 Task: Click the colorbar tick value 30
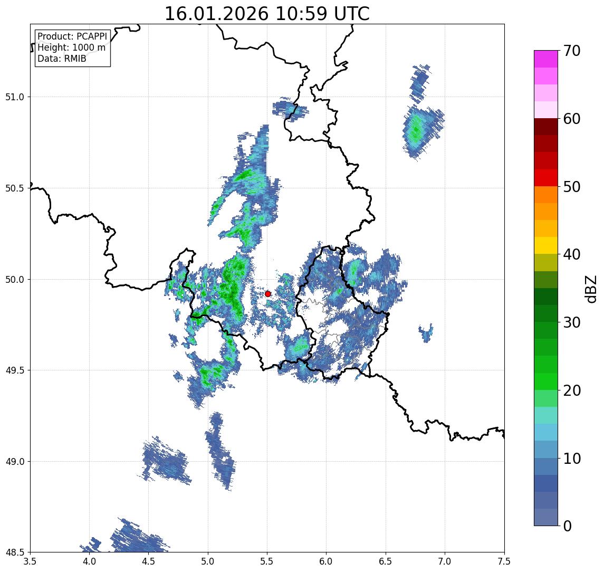[572, 322]
